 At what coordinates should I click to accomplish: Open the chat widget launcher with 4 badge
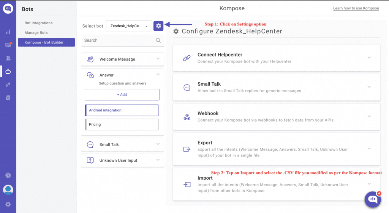373,199
